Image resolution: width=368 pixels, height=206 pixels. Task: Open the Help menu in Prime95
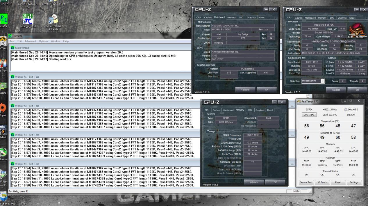point(66,41)
